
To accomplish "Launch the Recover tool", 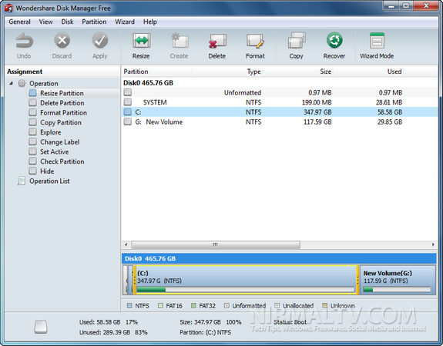I will point(334,40).
